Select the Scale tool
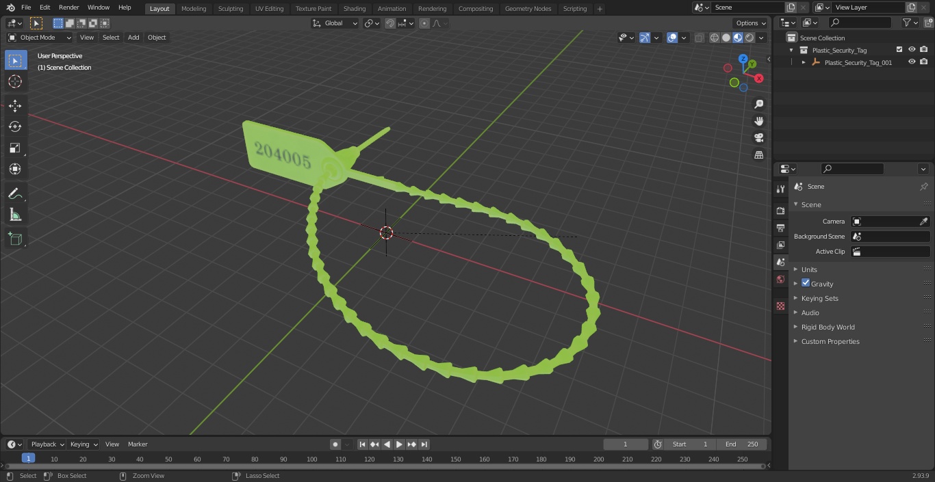This screenshot has height=482, width=935. click(16, 148)
